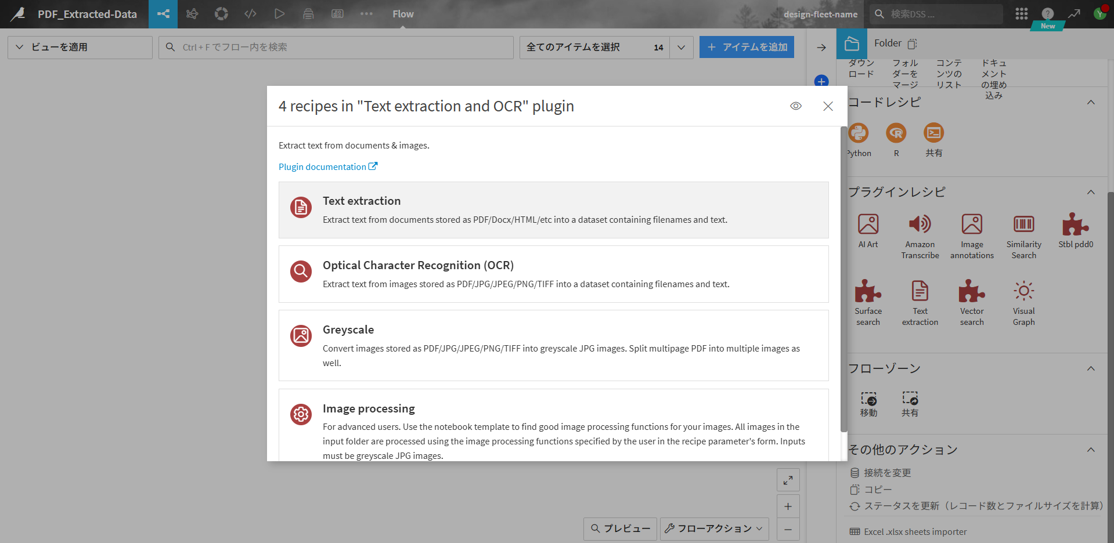Open the Similarity Search plugin recipe
Image resolution: width=1114 pixels, height=543 pixels.
[x=1023, y=225]
